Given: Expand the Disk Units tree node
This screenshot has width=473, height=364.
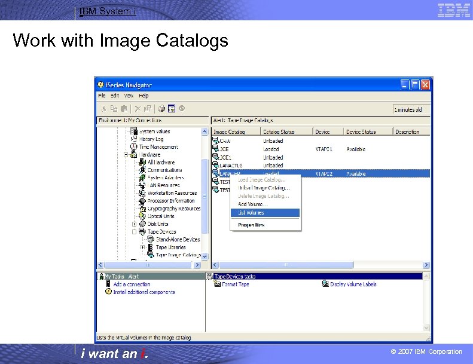Looking at the screenshot, I should [134, 224].
